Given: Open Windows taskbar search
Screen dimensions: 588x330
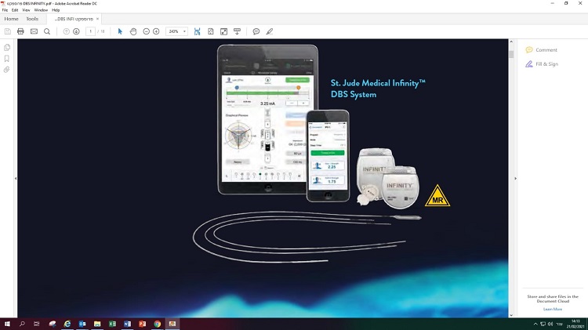Looking at the screenshot, I should (x=22, y=324).
